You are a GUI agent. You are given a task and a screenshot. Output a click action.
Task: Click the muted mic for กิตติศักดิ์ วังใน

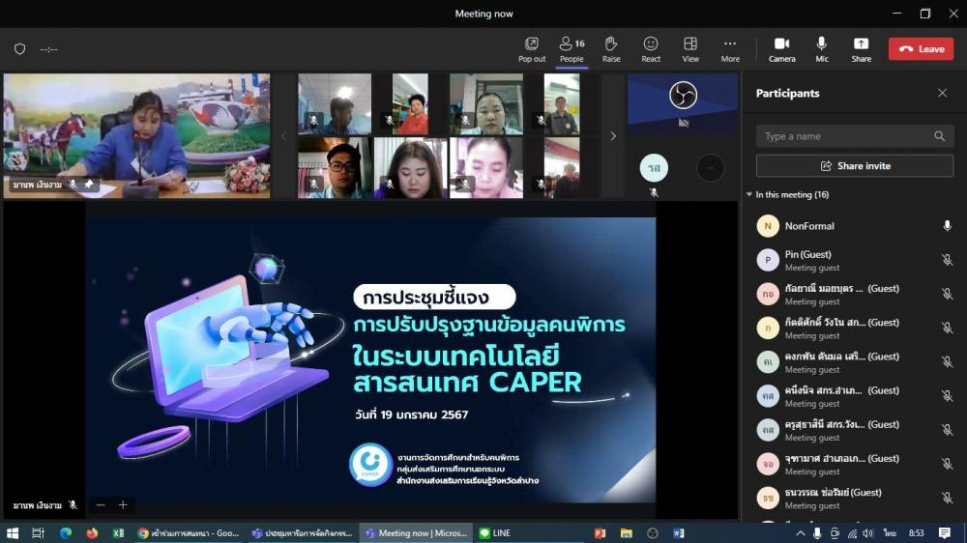pyautogui.click(x=947, y=328)
